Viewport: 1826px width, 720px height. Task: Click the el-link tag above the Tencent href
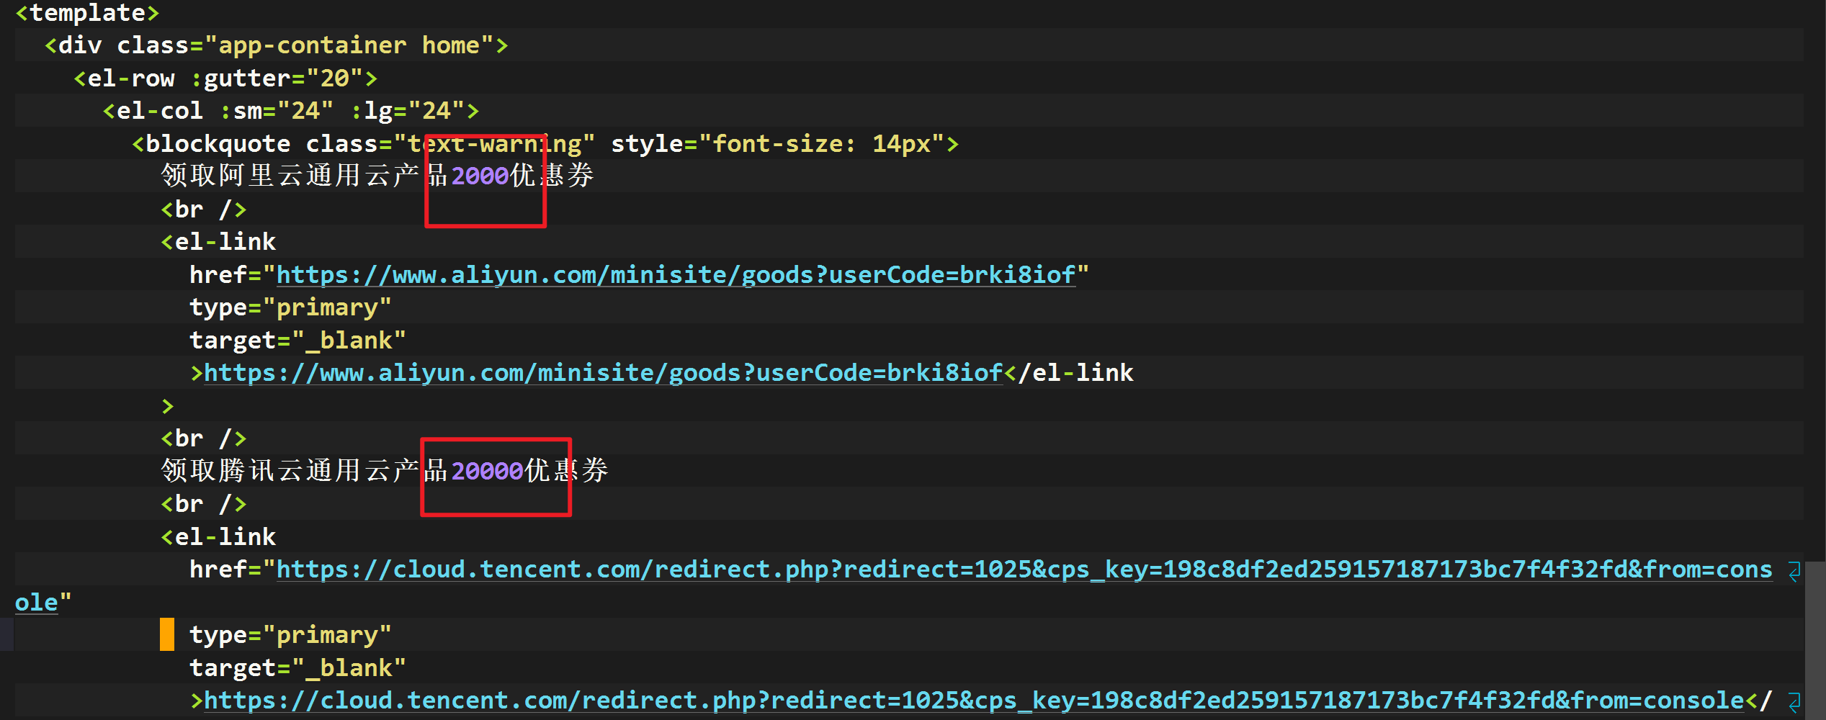[x=218, y=537]
